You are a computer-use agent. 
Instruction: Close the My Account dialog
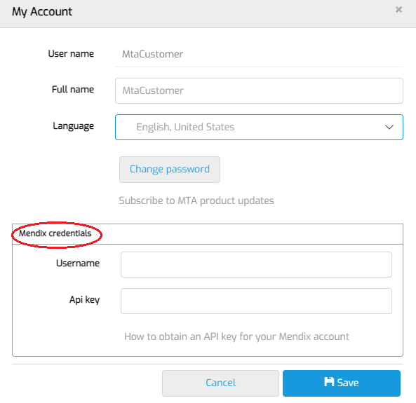click(x=398, y=10)
